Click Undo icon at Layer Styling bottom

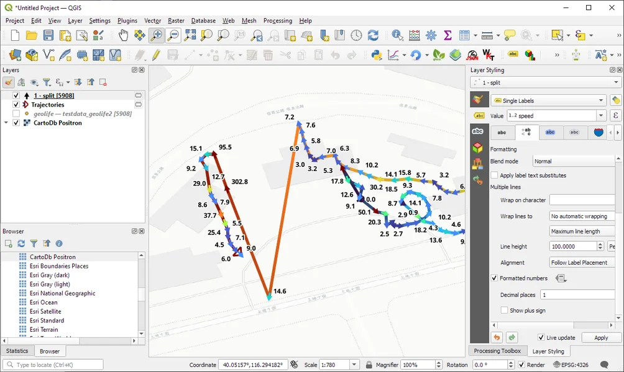[497, 337]
